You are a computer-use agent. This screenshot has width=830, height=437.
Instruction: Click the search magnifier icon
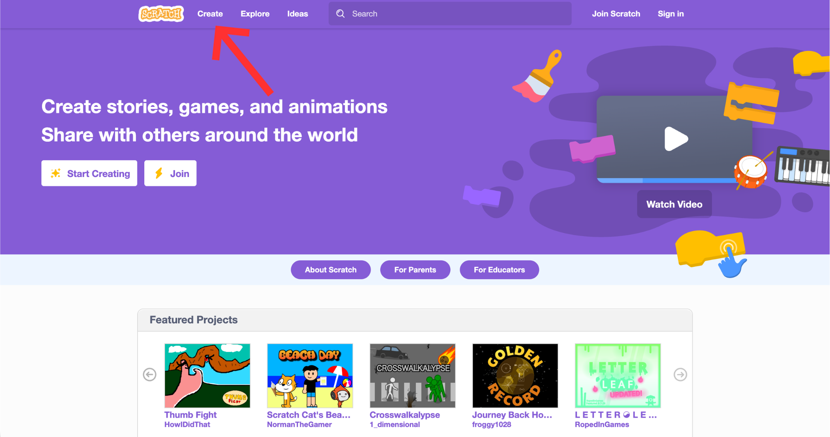click(340, 14)
